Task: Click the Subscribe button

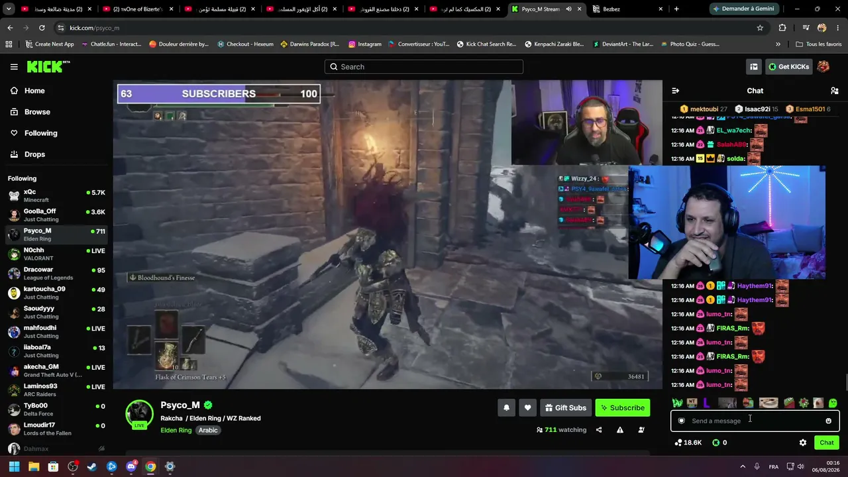Action: [x=623, y=408]
